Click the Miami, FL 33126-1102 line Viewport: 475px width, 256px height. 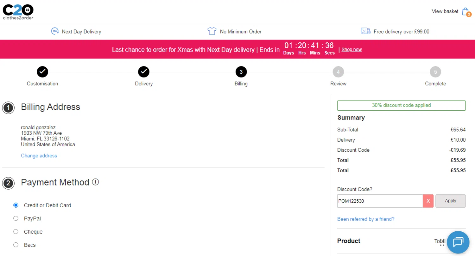[45, 139]
